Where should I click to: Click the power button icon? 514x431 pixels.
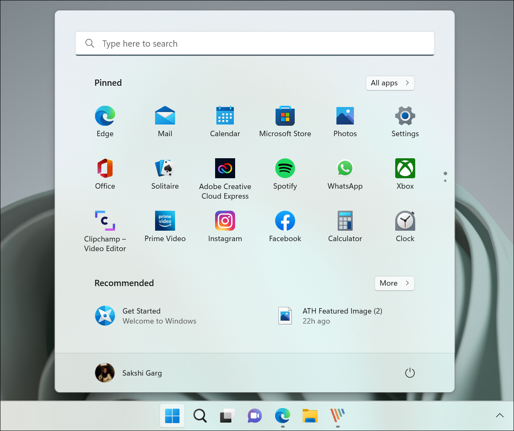point(410,373)
